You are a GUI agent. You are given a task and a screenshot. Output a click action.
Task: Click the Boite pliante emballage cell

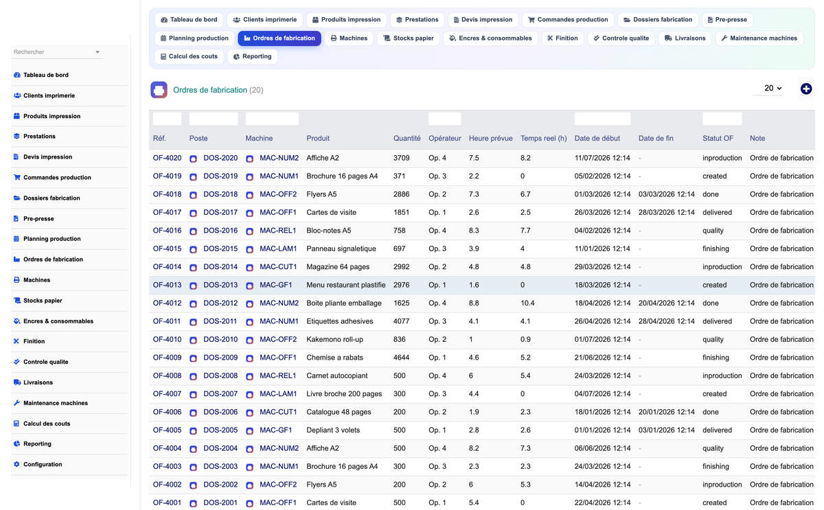coord(344,303)
